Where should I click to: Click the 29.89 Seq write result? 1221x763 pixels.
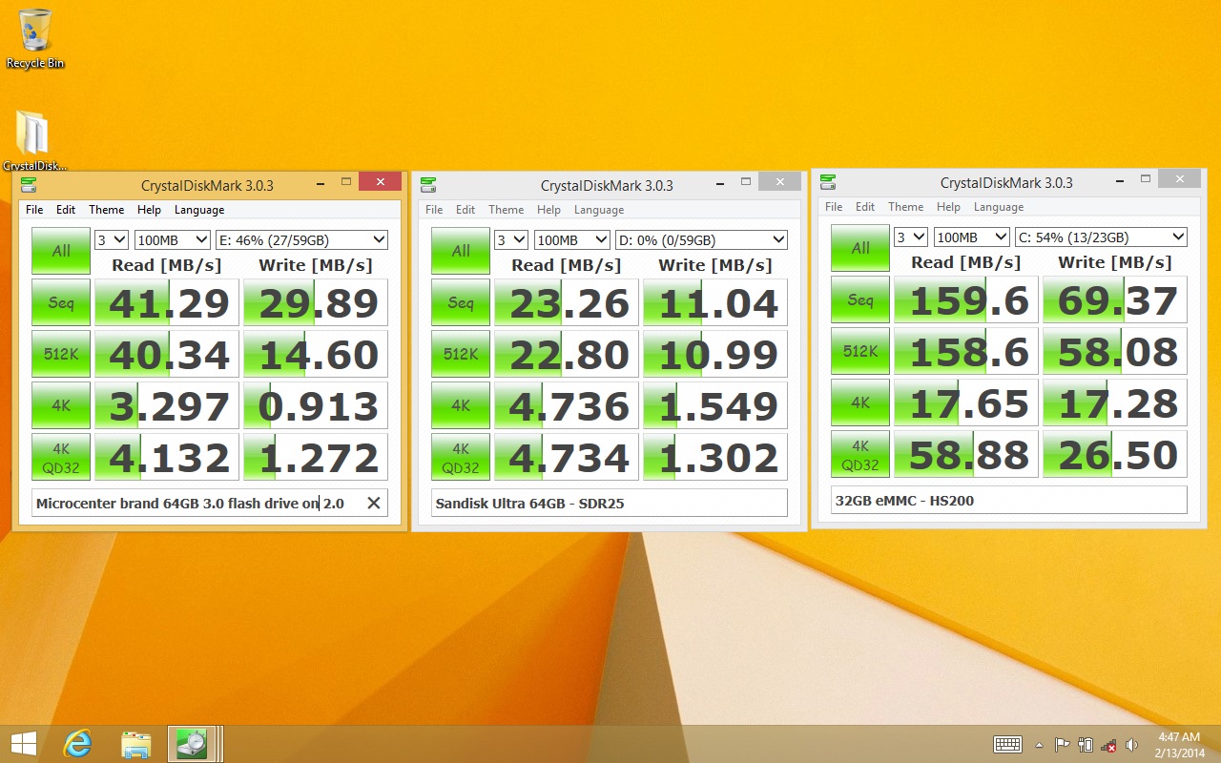(x=316, y=302)
